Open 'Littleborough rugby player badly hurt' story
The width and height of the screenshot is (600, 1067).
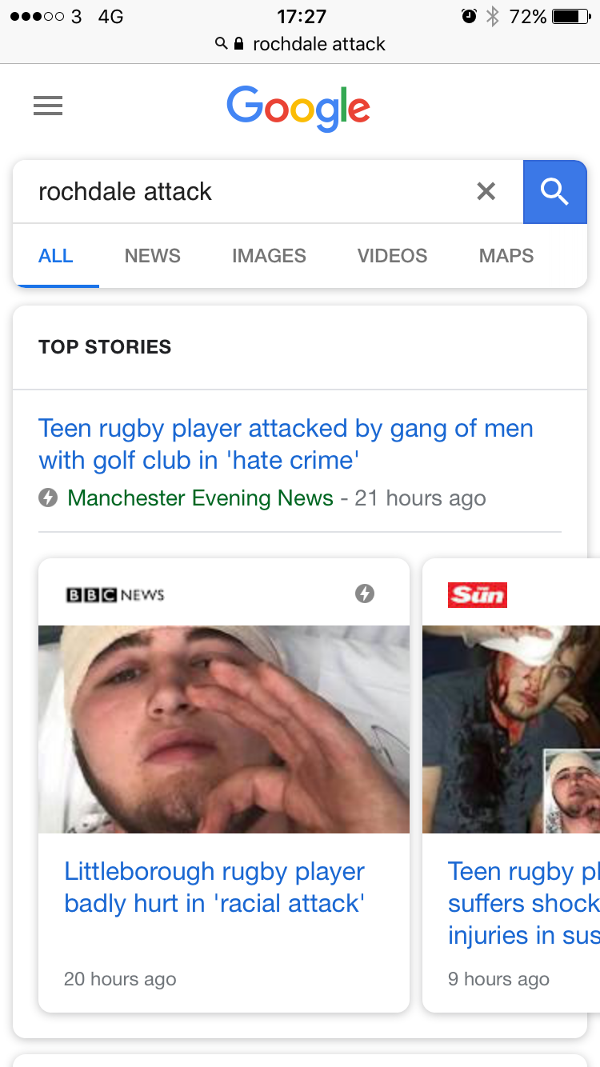pyautogui.click(x=214, y=887)
